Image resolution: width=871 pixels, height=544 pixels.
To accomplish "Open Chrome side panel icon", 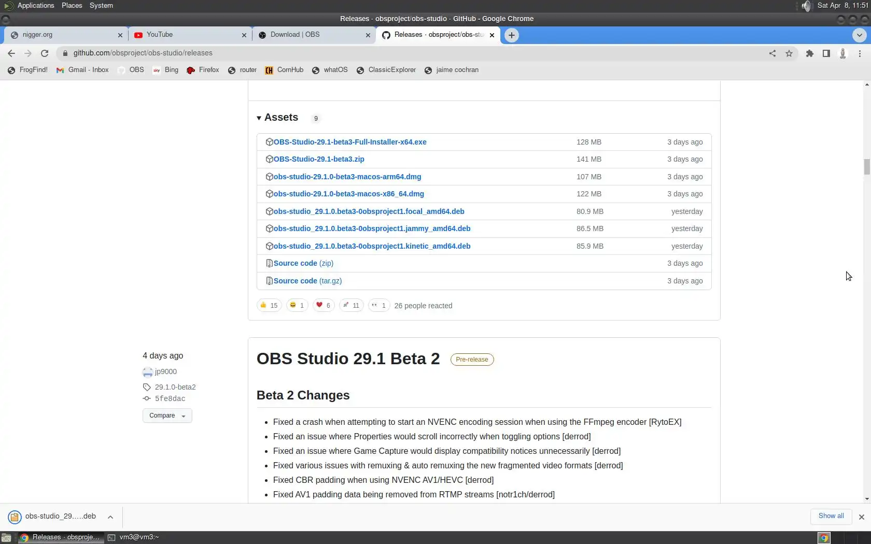I will click(826, 53).
